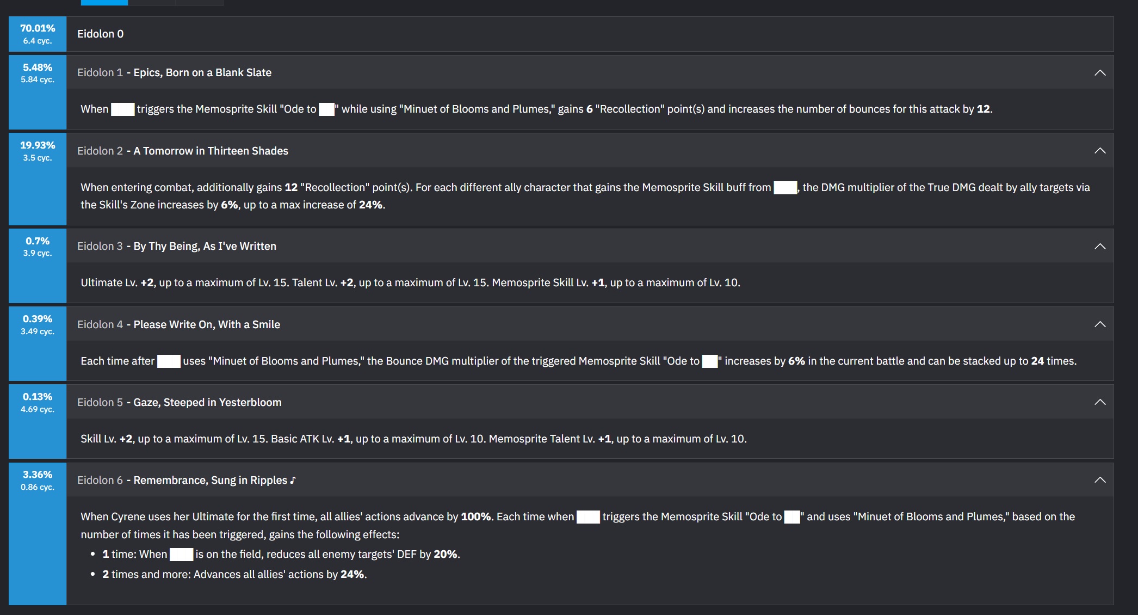Click the 0.39% usage stat box

[x=38, y=343]
